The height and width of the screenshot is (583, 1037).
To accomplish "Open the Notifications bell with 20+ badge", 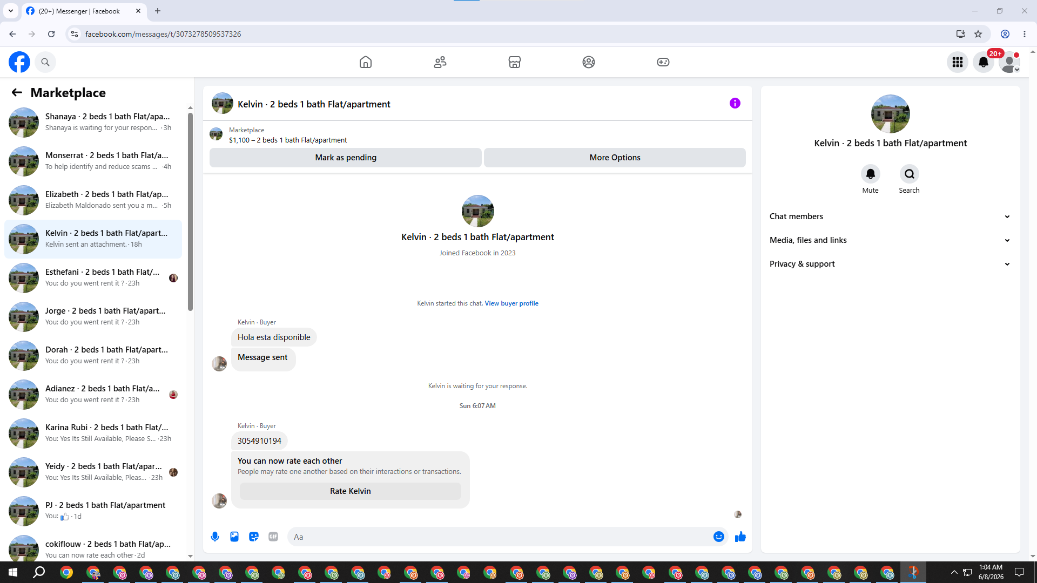I will pyautogui.click(x=984, y=62).
